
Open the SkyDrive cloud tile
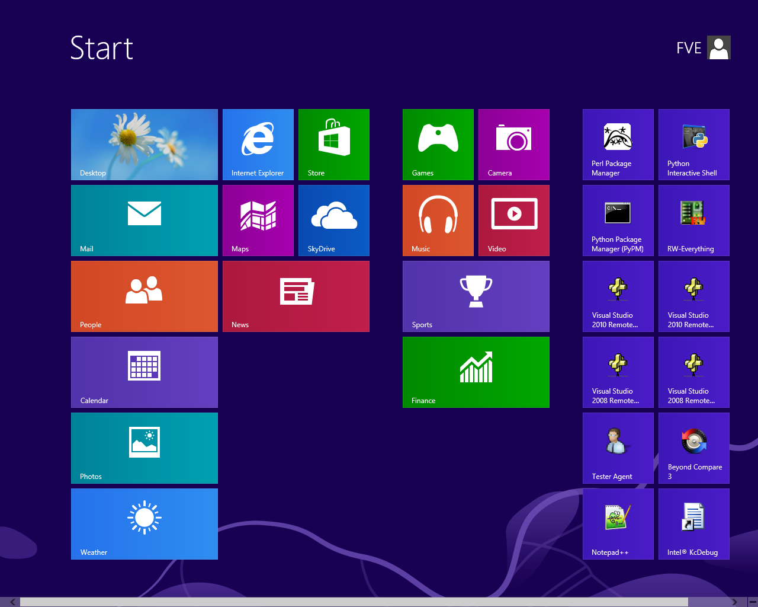point(334,221)
